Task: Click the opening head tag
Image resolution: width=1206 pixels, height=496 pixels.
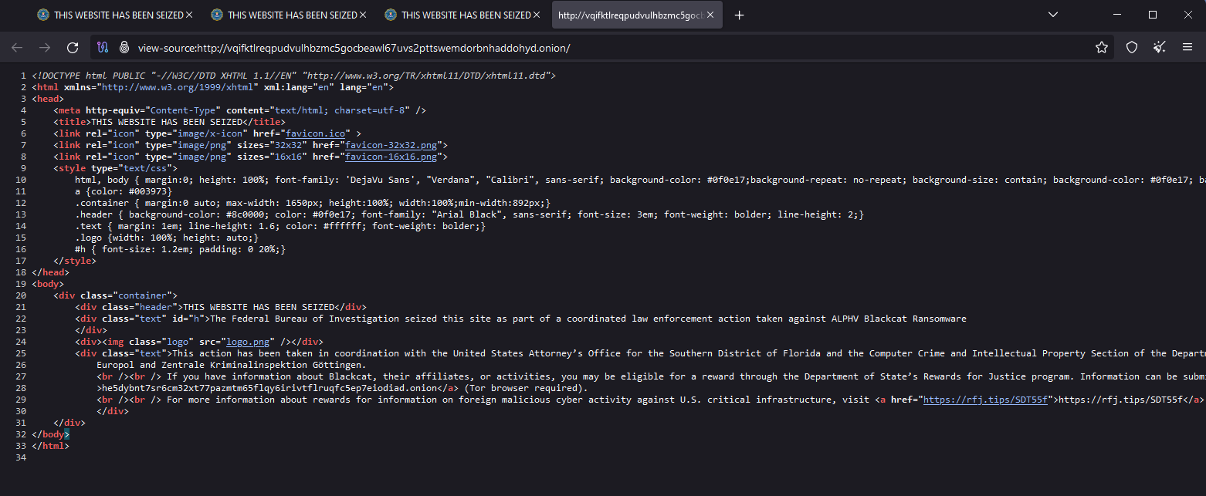Action: 48,99
